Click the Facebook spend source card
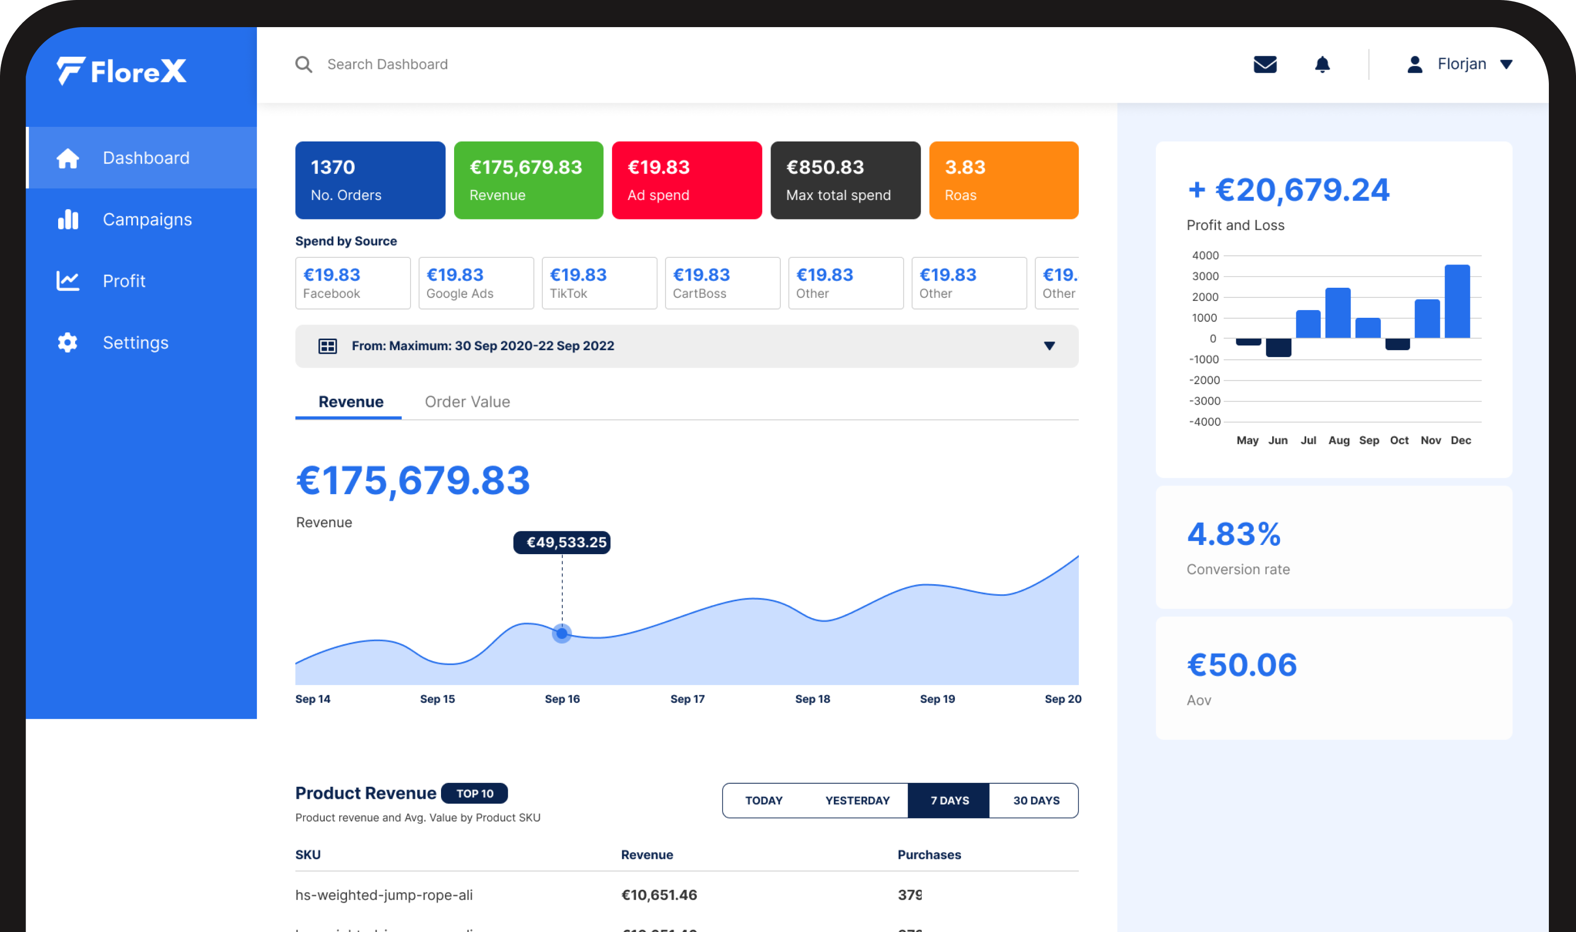This screenshot has height=932, width=1576. (352, 283)
